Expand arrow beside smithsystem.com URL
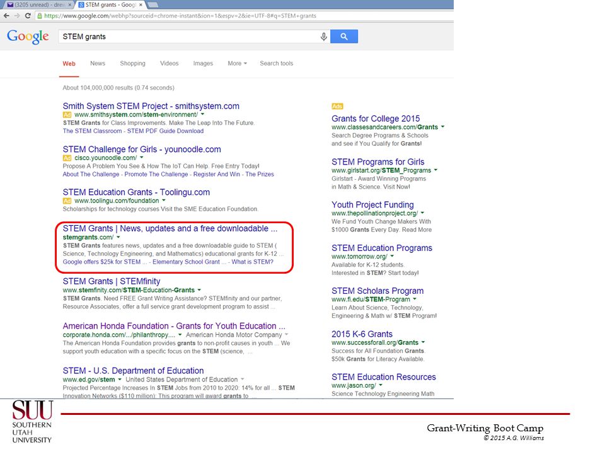 pyautogui.click(x=202, y=114)
